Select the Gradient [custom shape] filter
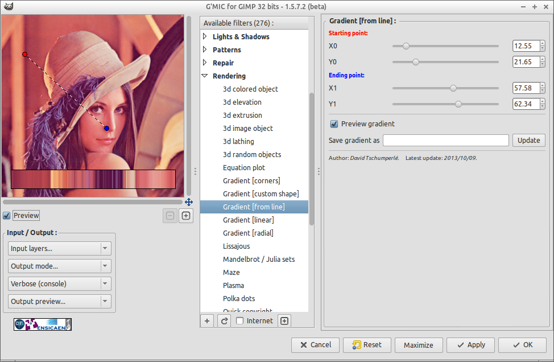Viewport: 554px width, 362px height. [254, 194]
